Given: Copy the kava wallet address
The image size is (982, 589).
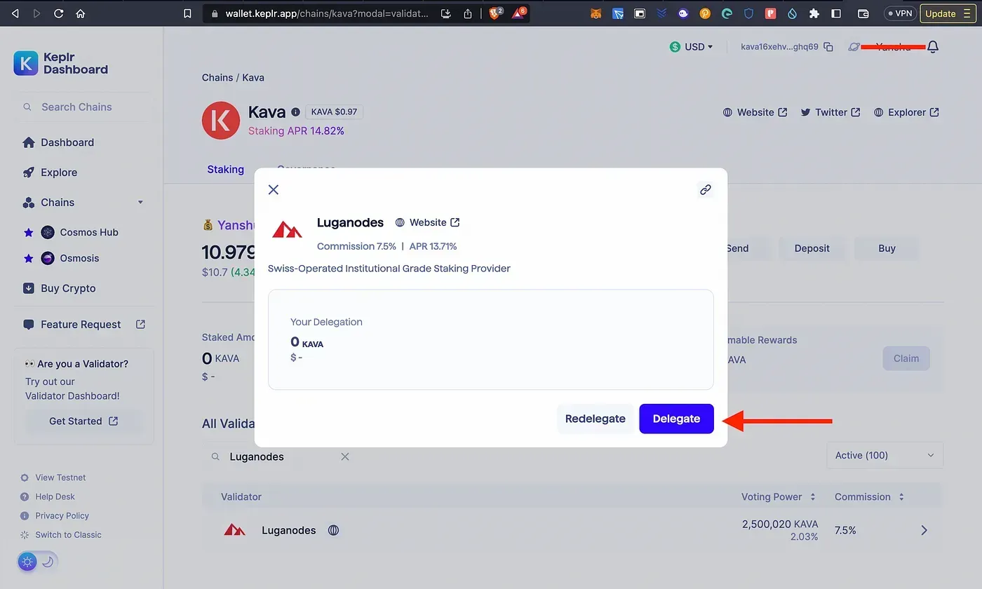Looking at the screenshot, I should (828, 47).
